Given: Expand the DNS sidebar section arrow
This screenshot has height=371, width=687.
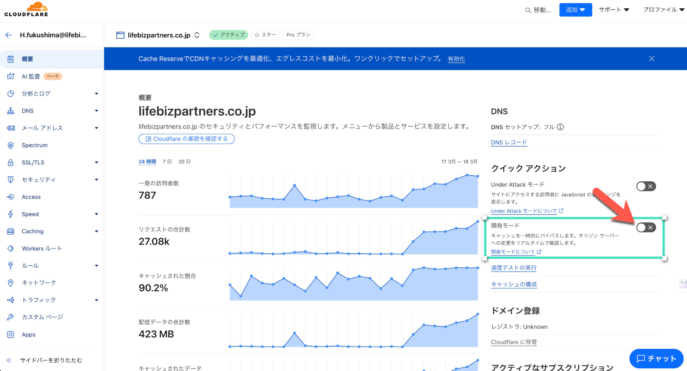Looking at the screenshot, I should coord(97,111).
